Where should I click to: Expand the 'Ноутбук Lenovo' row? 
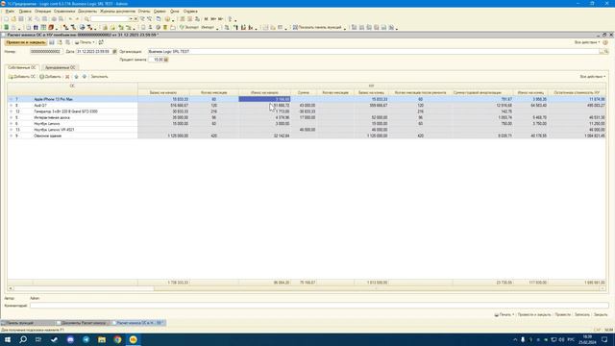[11, 124]
